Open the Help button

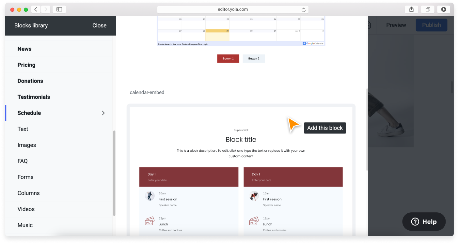[x=424, y=222]
